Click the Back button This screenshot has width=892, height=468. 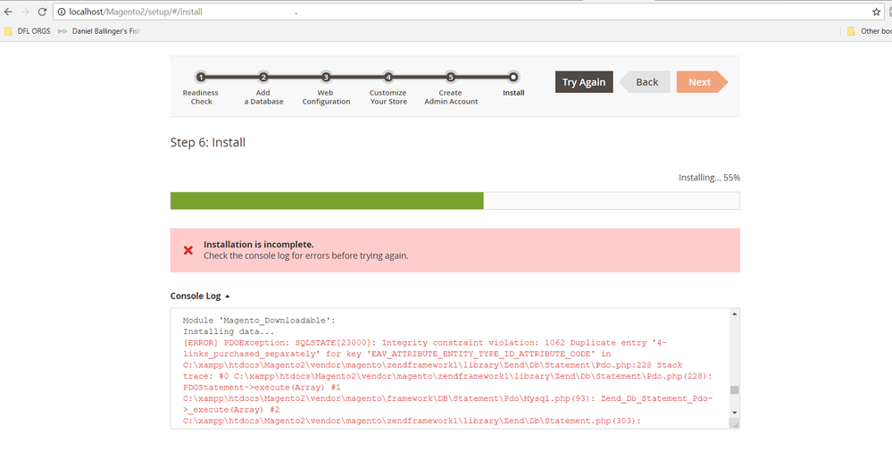click(646, 82)
